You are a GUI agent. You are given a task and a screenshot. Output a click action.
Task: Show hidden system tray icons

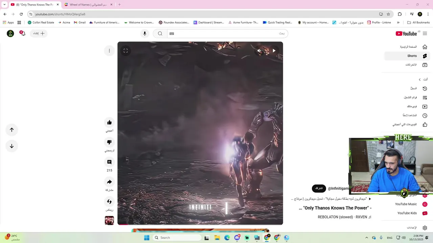point(367,238)
